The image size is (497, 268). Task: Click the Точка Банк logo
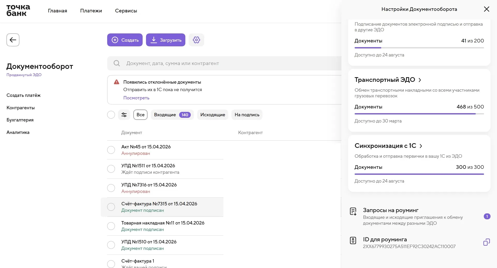(x=18, y=11)
